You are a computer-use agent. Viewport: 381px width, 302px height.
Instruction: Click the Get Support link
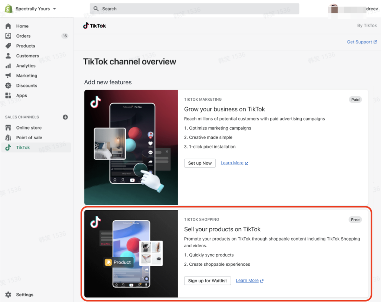pyautogui.click(x=362, y=42)
